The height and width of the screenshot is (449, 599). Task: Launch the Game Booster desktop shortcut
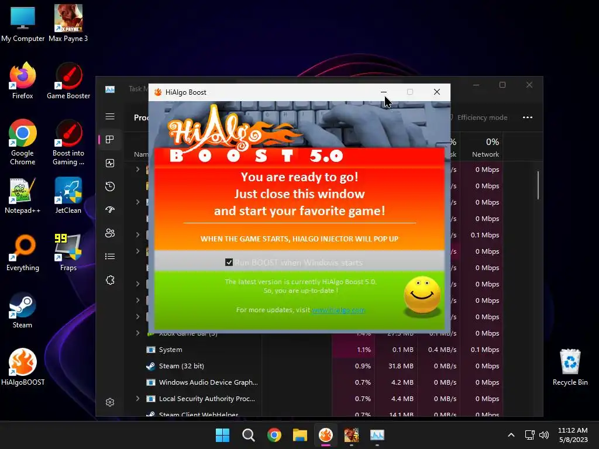[68, 81]
